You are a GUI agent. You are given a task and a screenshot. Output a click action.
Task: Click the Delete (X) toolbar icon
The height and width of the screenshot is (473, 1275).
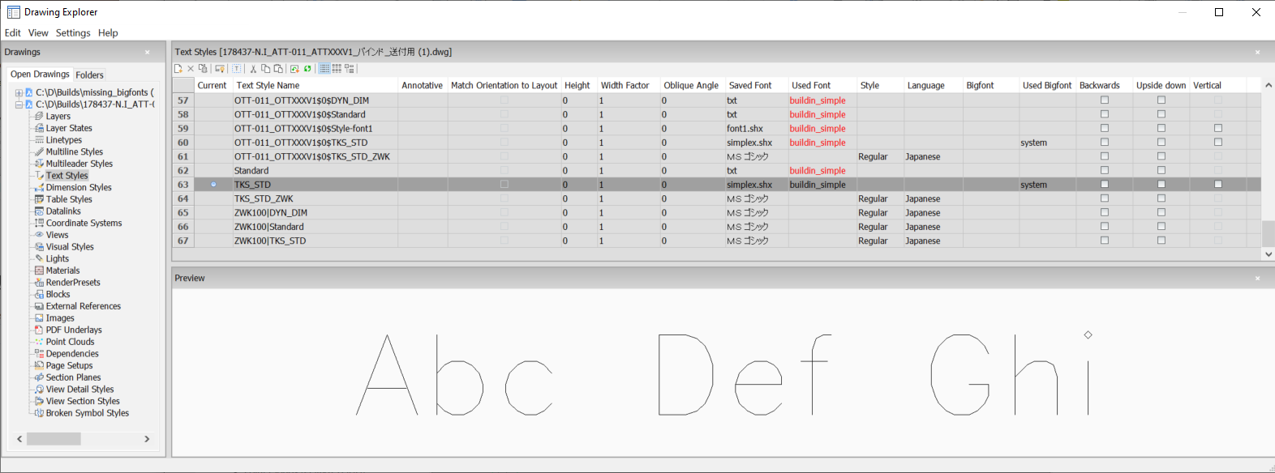tap(191, 69)
